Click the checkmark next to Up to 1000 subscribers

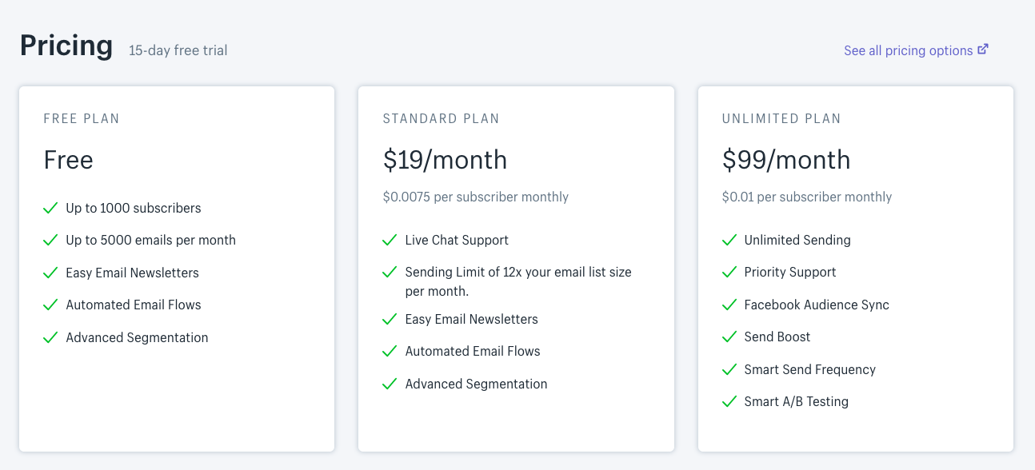coord(50,208)
